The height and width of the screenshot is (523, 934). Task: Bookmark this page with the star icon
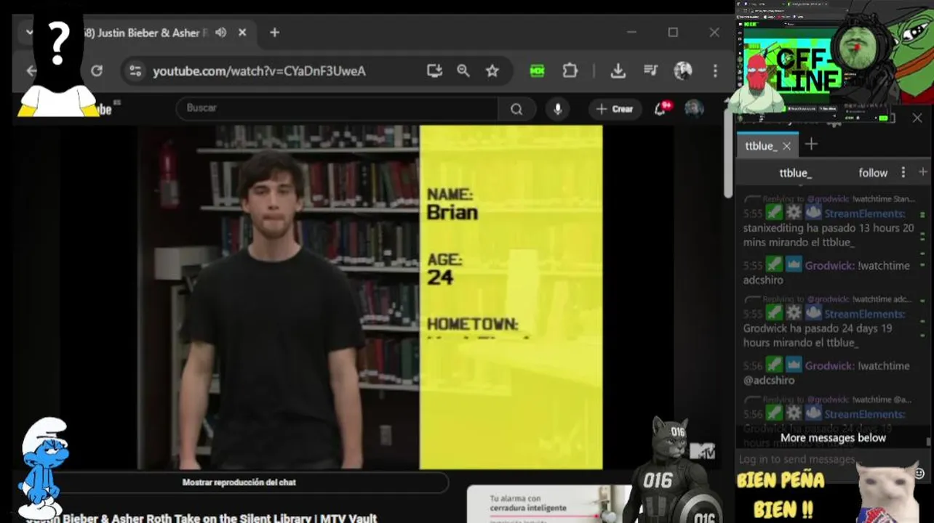pyautogui.click(x=492, y=70)
